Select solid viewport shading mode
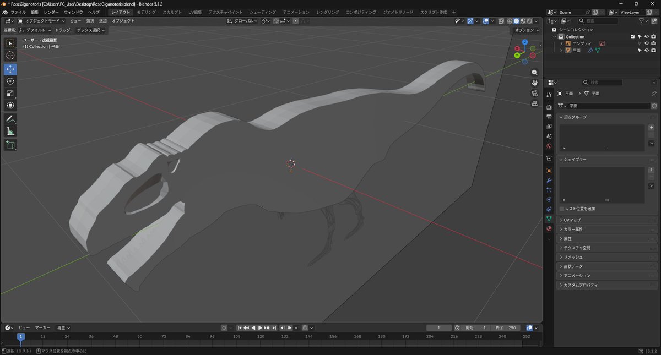This screenshot has width=661, height=355. (x=516, y=21)
